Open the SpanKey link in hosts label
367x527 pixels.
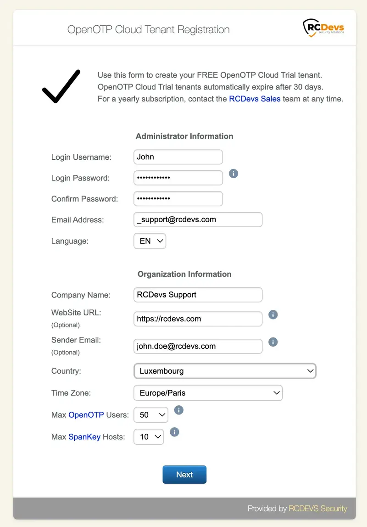coord(84,437)
